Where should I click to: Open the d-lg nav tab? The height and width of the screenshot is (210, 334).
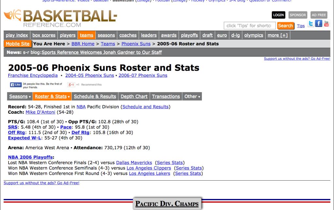[x=235, y=35]
